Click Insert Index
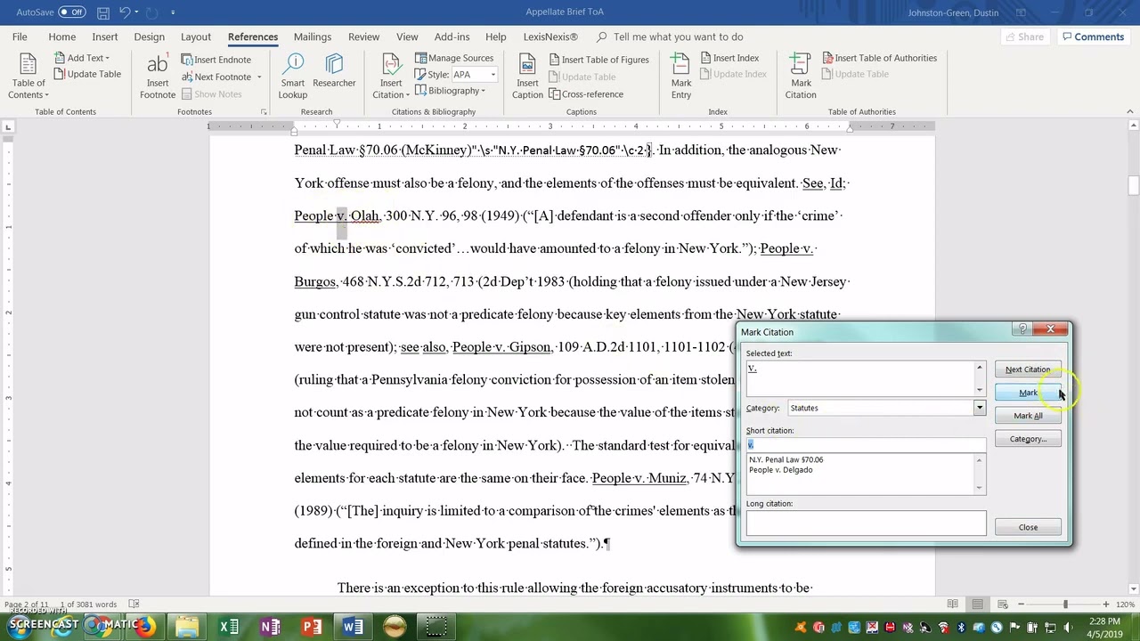The image size is (1140, 641). [729, 58]
